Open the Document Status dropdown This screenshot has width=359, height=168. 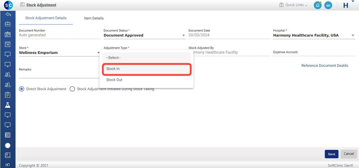[145, 35]
